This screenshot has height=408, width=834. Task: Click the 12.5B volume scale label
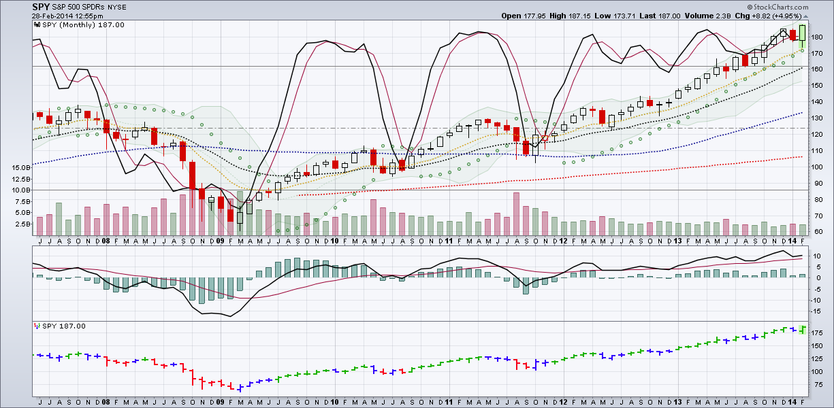tap(20, 179)
